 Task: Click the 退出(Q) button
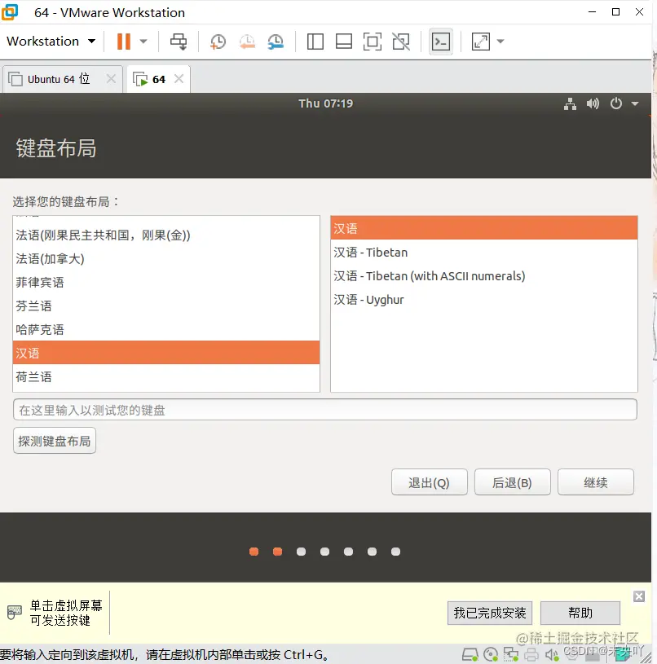[x=429, y=482]
